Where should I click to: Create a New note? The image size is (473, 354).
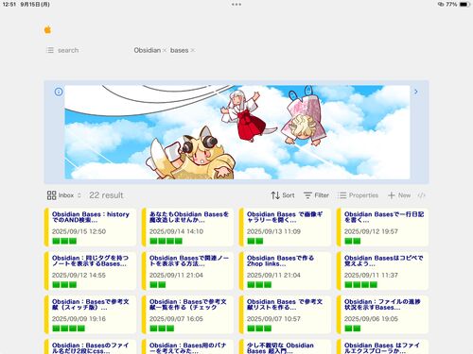[399, 195]
